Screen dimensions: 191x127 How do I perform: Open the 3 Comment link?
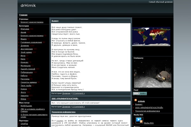[79, 93]
